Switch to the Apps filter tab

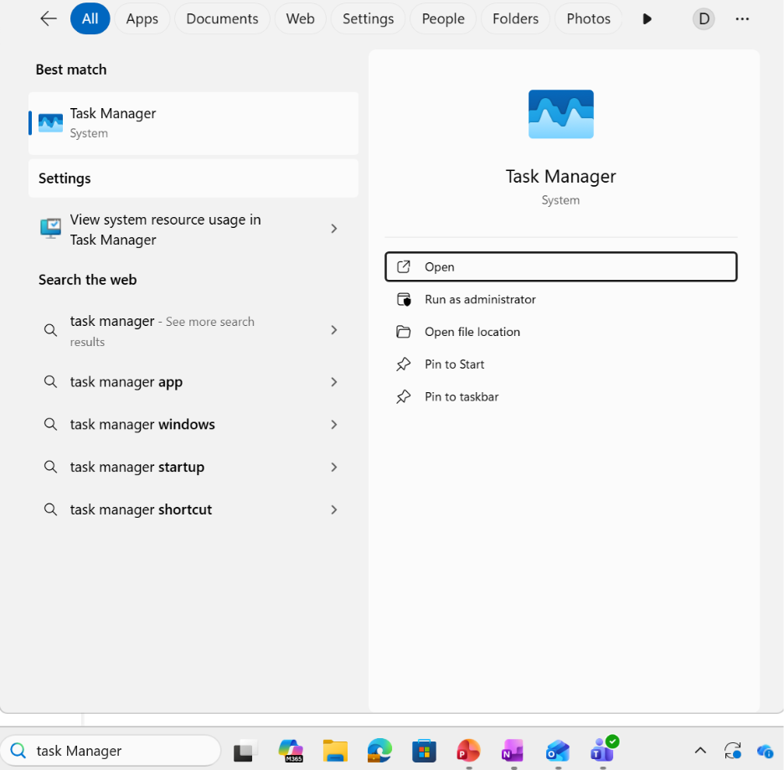(142, 19)
